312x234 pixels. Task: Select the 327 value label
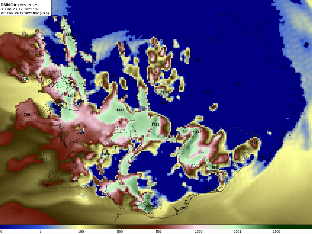click(44, 159)
